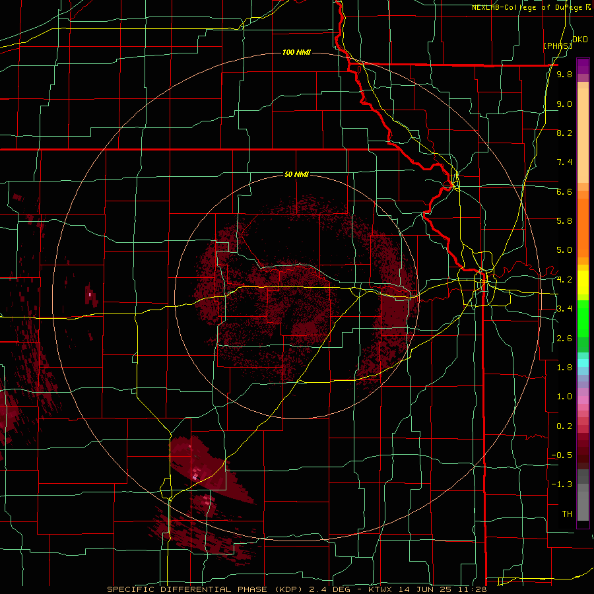Click the KDP 2.4 DEG KTWX product caption

click(296, 589)
